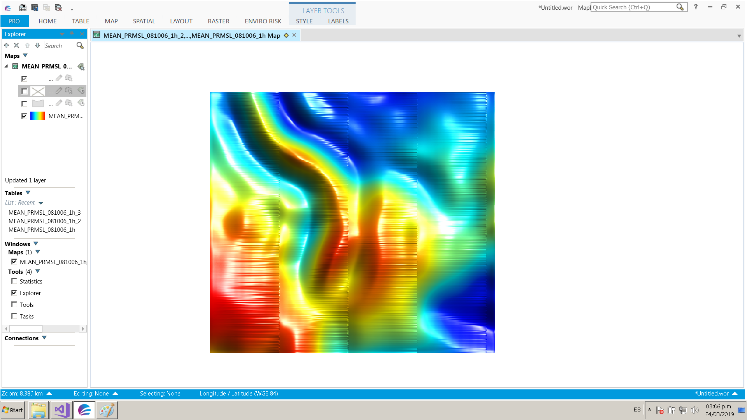
Task: Click the Open Table quick access icon
Action: 23,7
